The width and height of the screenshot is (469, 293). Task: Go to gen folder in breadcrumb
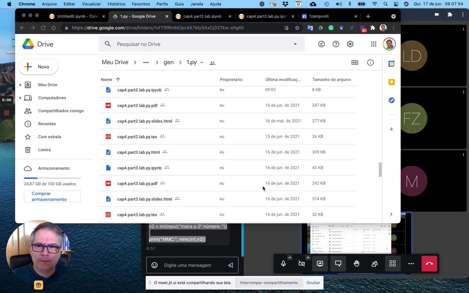169,63
